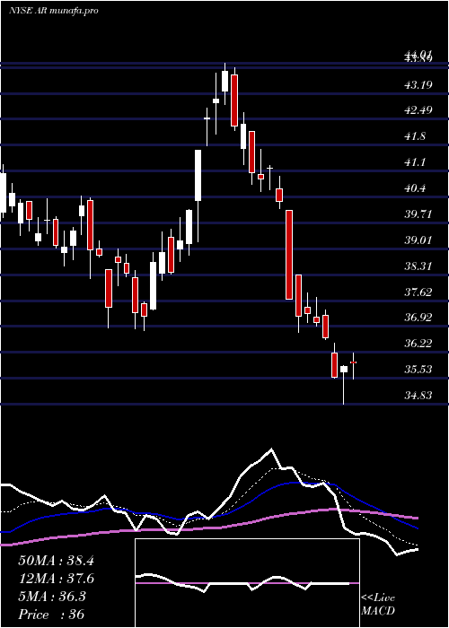The width and height of the screenshot is (449, 628).
Task: Select the 42.49 price axis label
Action: pos(418,110)
